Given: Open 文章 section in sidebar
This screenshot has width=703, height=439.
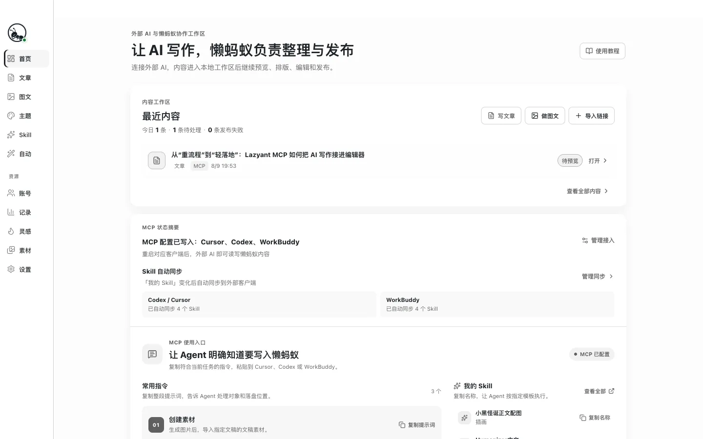Looking at the screenshot, I should [x=26, y=78].
